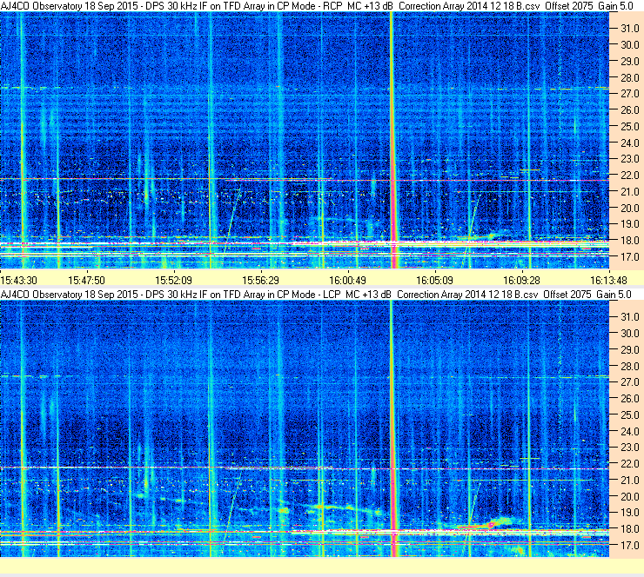Select the 15:56:29 time label
Viewport: 644px width, 577px height.
click(x=260, y=281)
